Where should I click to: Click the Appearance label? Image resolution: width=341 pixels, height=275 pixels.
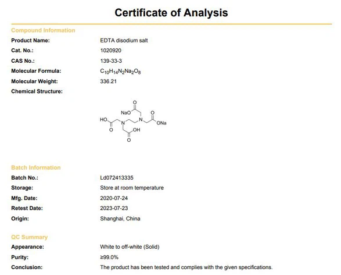tap(27, 247)
